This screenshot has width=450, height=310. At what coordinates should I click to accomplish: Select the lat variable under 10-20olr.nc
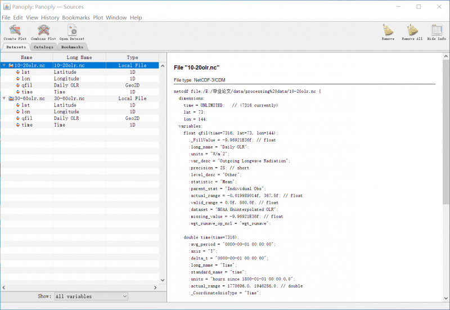25,72
